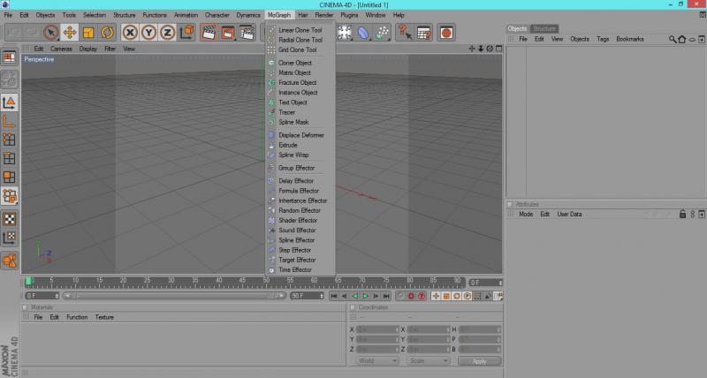Screen dimensions: 707x378
Task: Click the 90 F end frame field
Action: coord(307,296)
